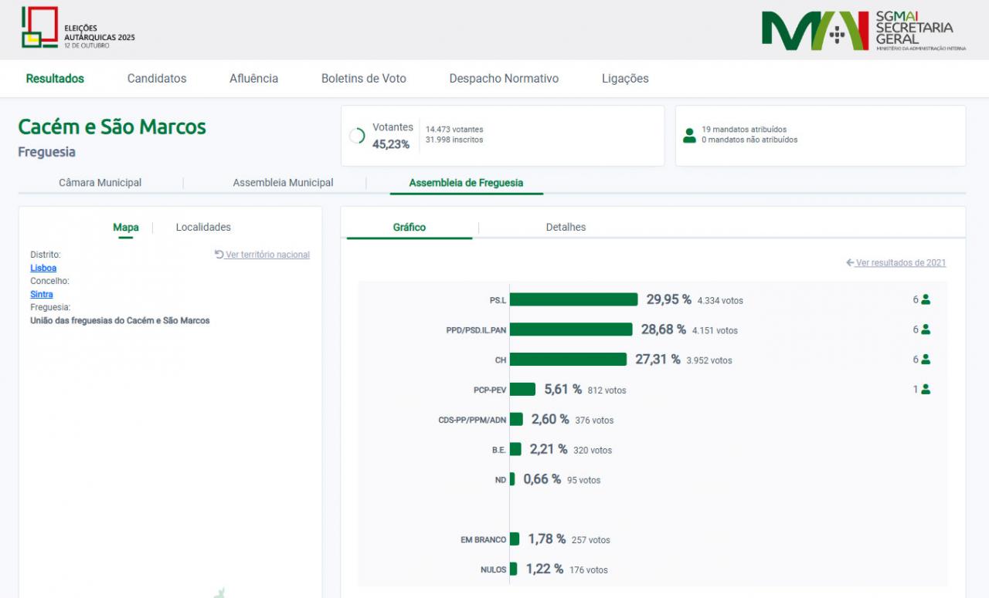989x598 pixels.
Task: Click the PPD/PSD.IL.PAN mandate person icon
Action: click(926, 330)
